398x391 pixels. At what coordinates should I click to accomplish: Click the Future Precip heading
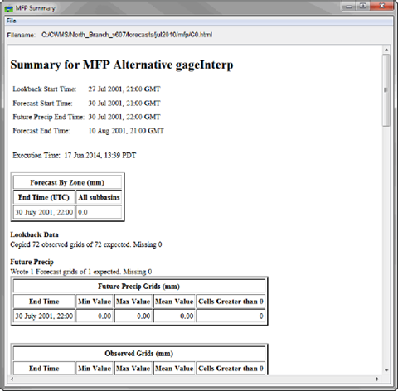tap(32, 262)
